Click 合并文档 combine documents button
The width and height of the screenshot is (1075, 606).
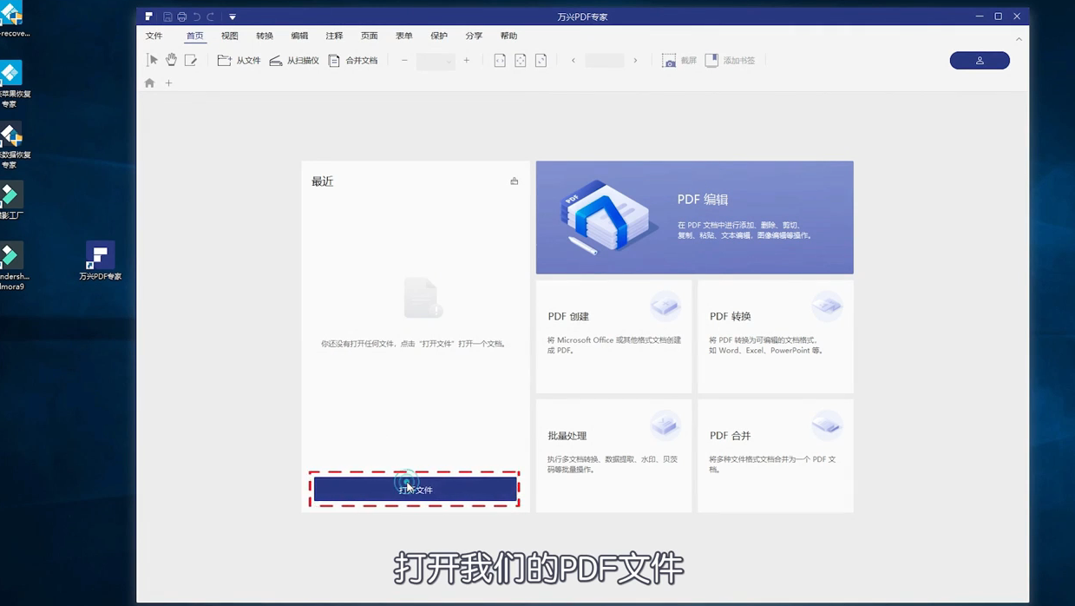[353, 60]
